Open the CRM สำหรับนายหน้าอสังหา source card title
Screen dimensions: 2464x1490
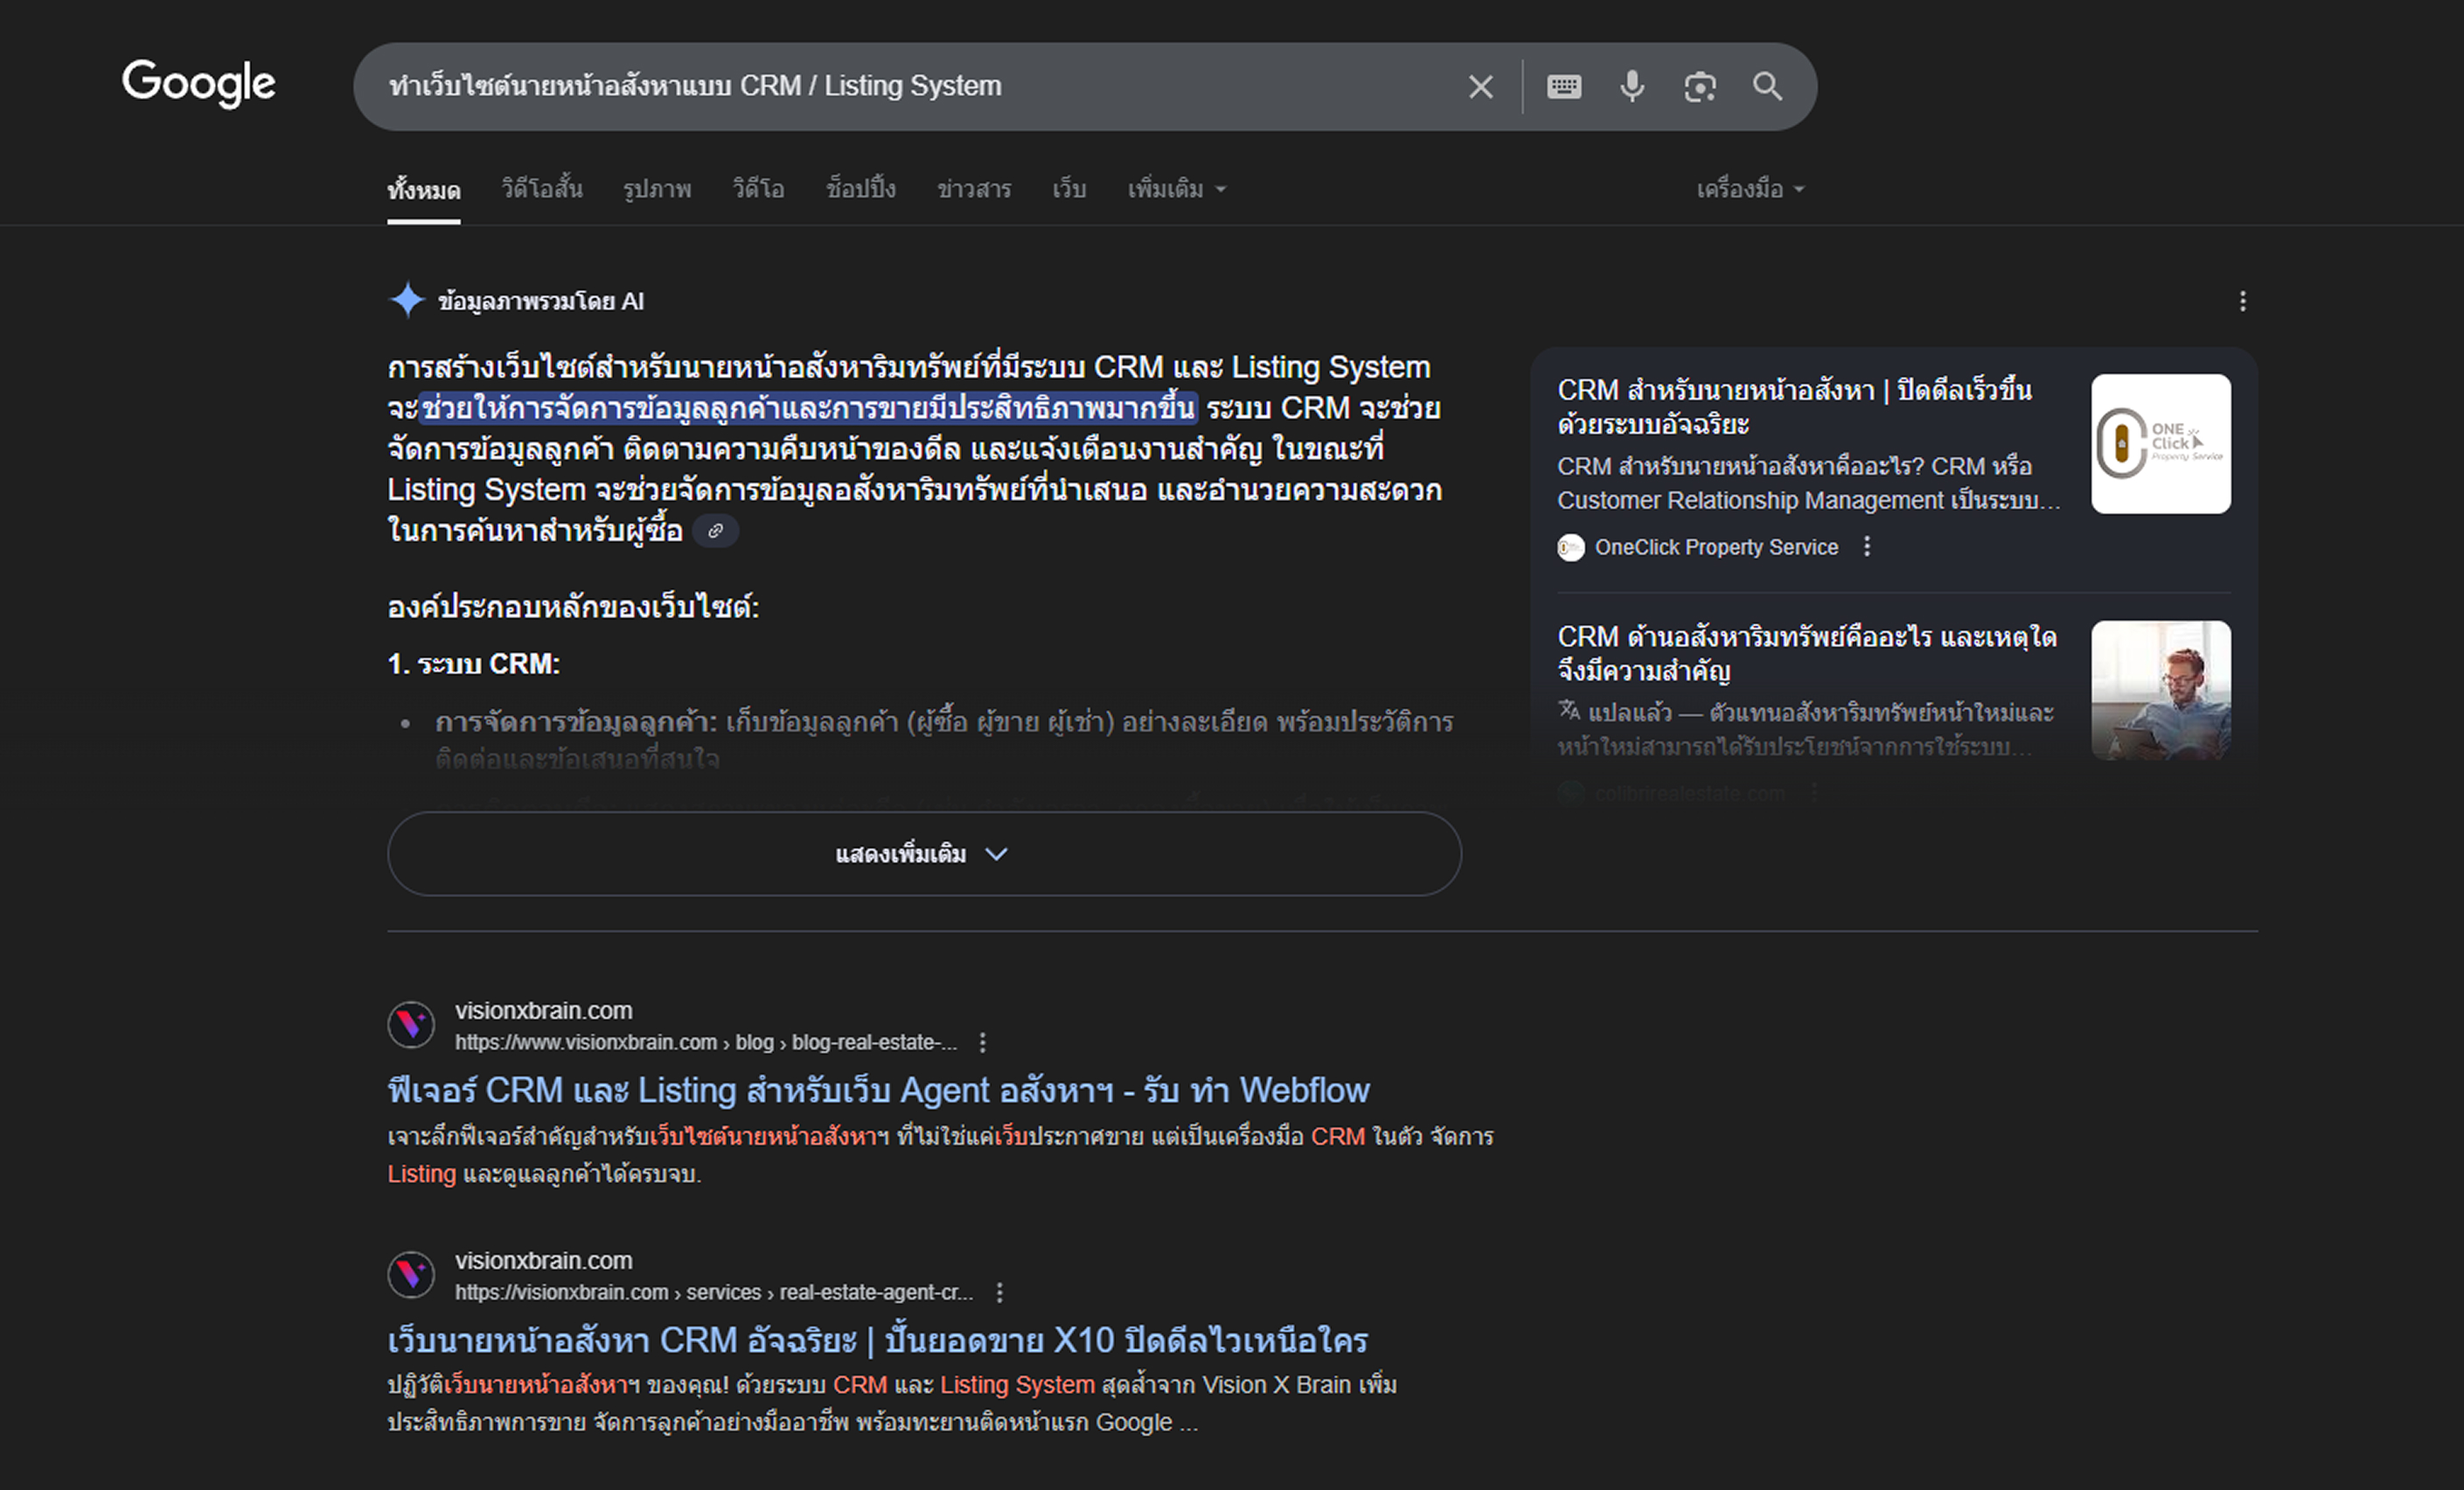point(1794,407)
